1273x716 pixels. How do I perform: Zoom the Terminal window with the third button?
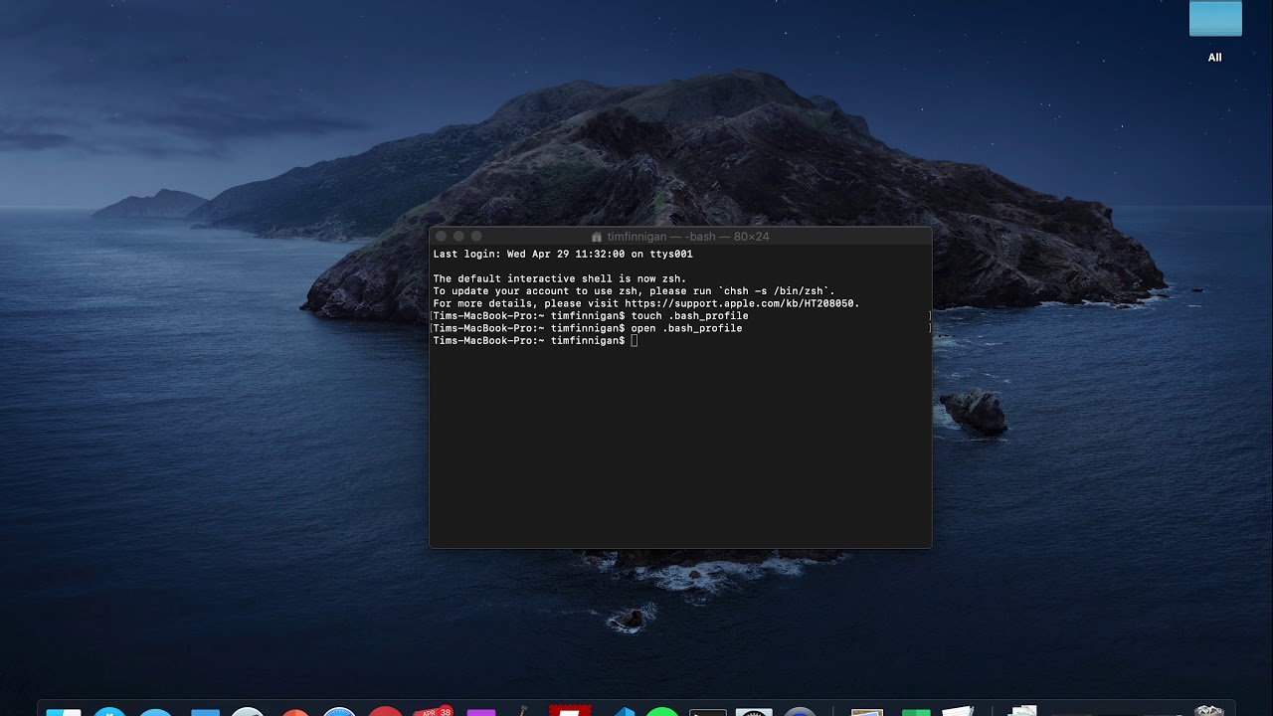click(476, 237)
